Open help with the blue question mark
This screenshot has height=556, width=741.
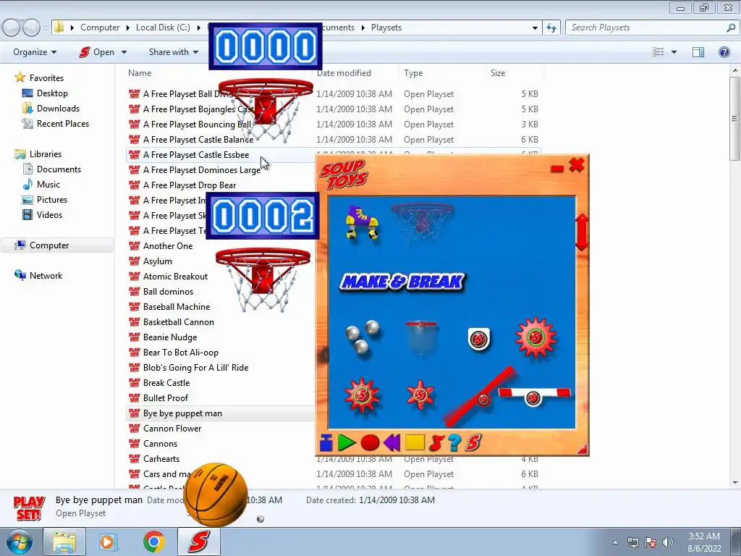coord(454,443)
